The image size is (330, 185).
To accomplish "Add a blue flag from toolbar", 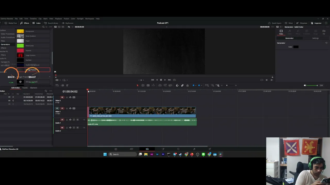I will coord(193,85).
